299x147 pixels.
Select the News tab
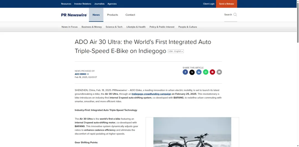(96, 15)
